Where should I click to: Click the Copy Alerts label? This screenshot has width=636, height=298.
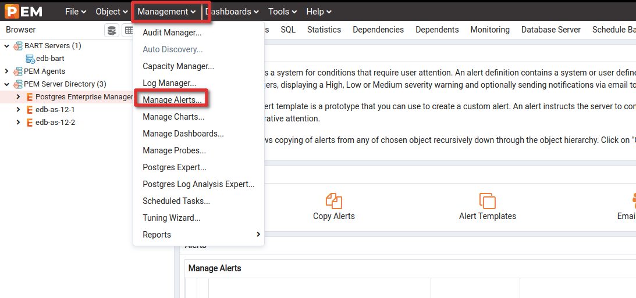[334, 216]
